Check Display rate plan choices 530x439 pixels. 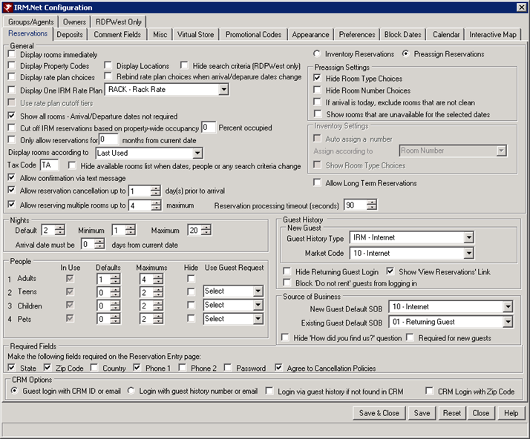coord(12,76)
